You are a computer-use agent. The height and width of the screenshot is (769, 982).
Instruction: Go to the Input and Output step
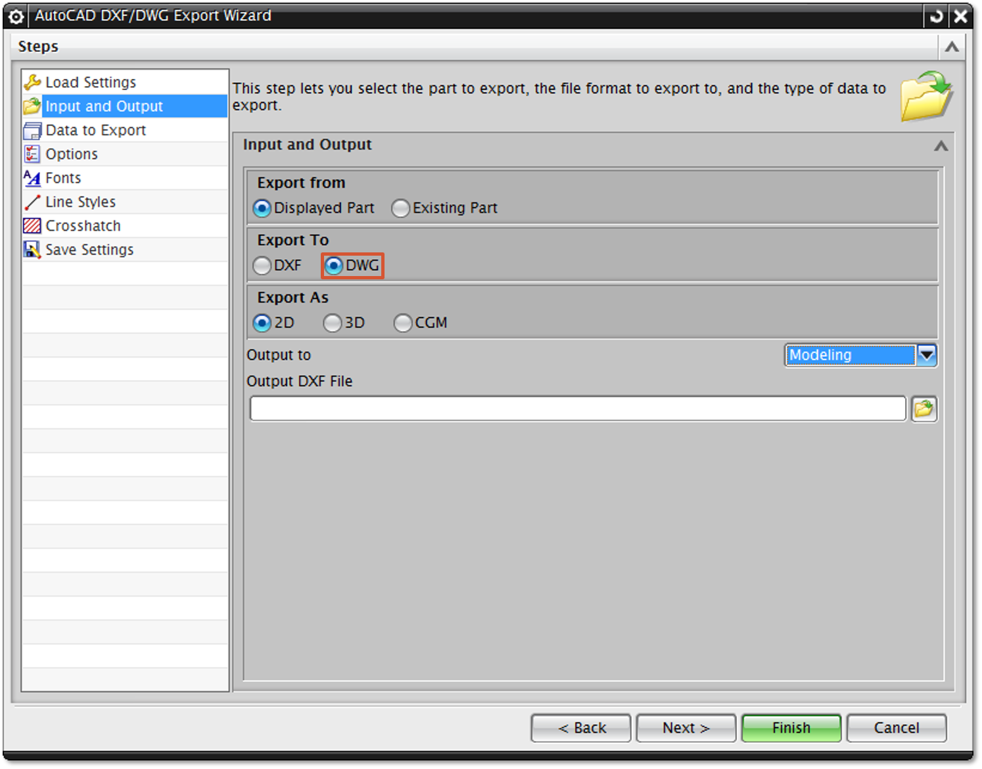pos(104,106)
